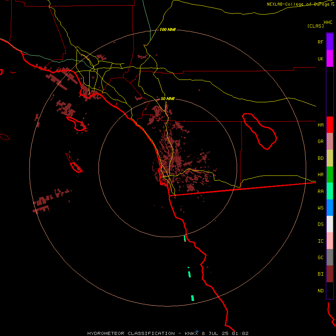Click the BI brown legend swatch

tap(330, 274)
